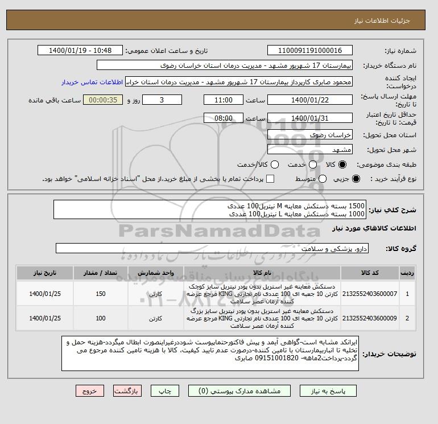Click the اطلاعات کالاهای مورد نیاز heading
The image size is (438, 424).
pos(374,228)
